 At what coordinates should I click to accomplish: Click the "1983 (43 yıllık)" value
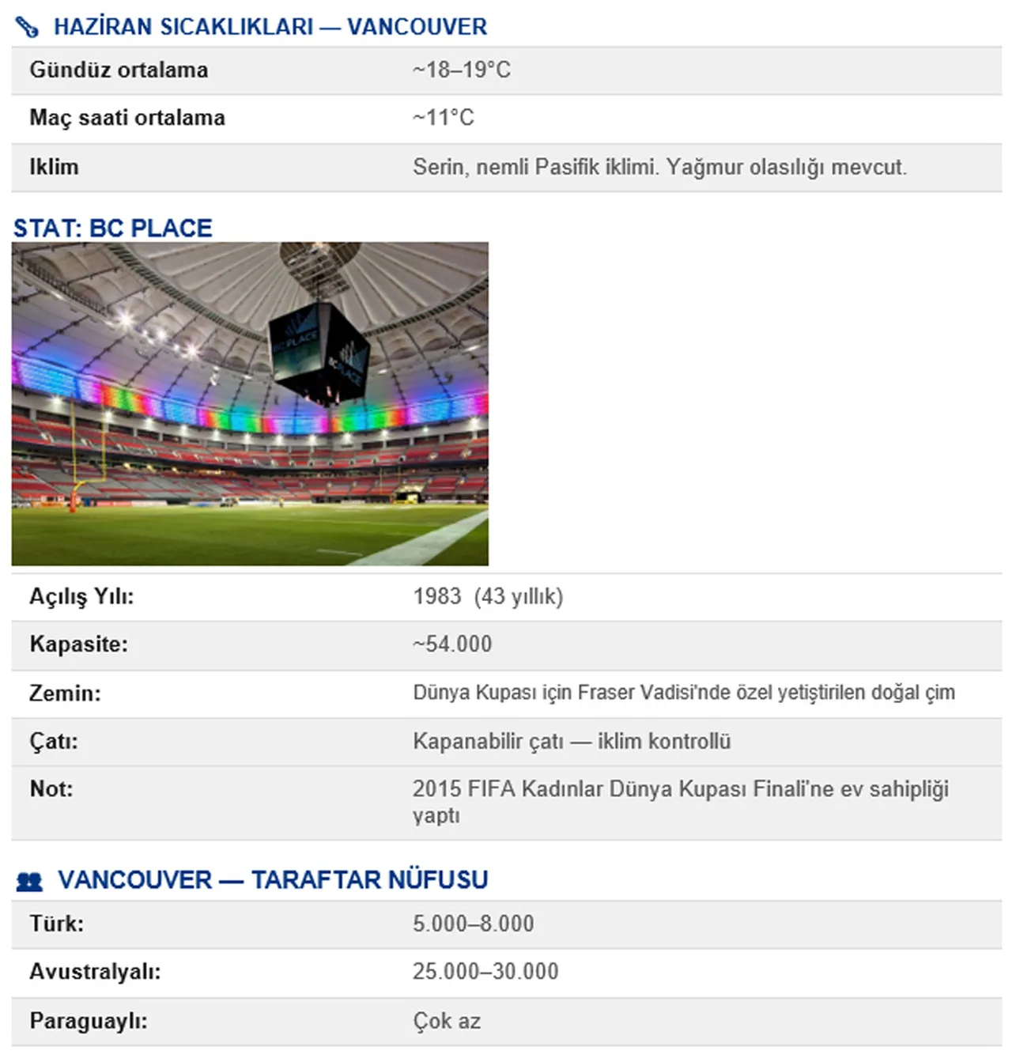click(x=488, y=596)
